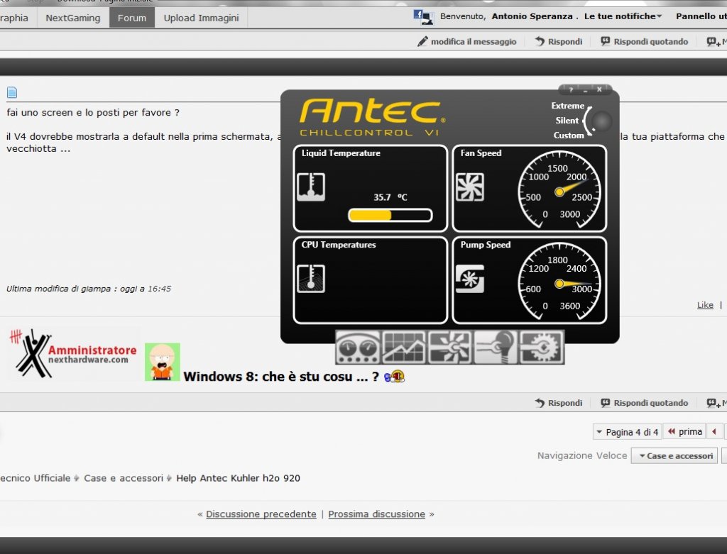Click Rispondi quotando under the Windows 8 signature

tap(645, 403)
